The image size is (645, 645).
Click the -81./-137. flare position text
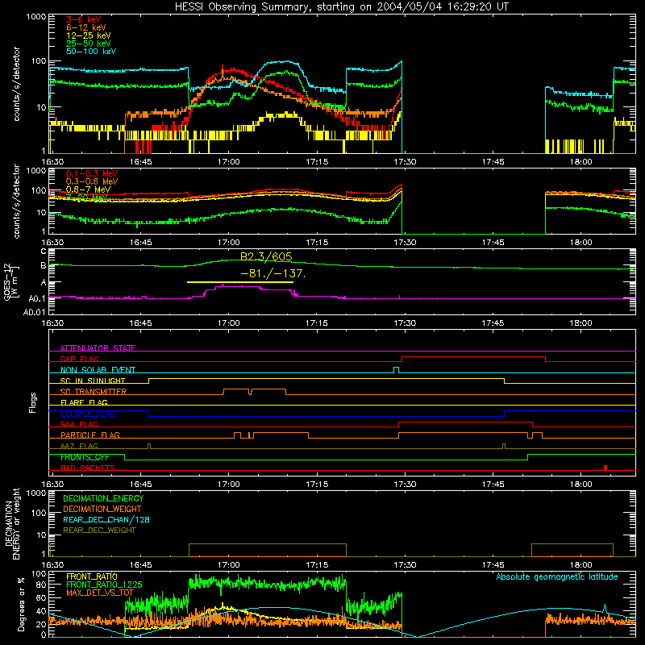click(x=273, y=273)
